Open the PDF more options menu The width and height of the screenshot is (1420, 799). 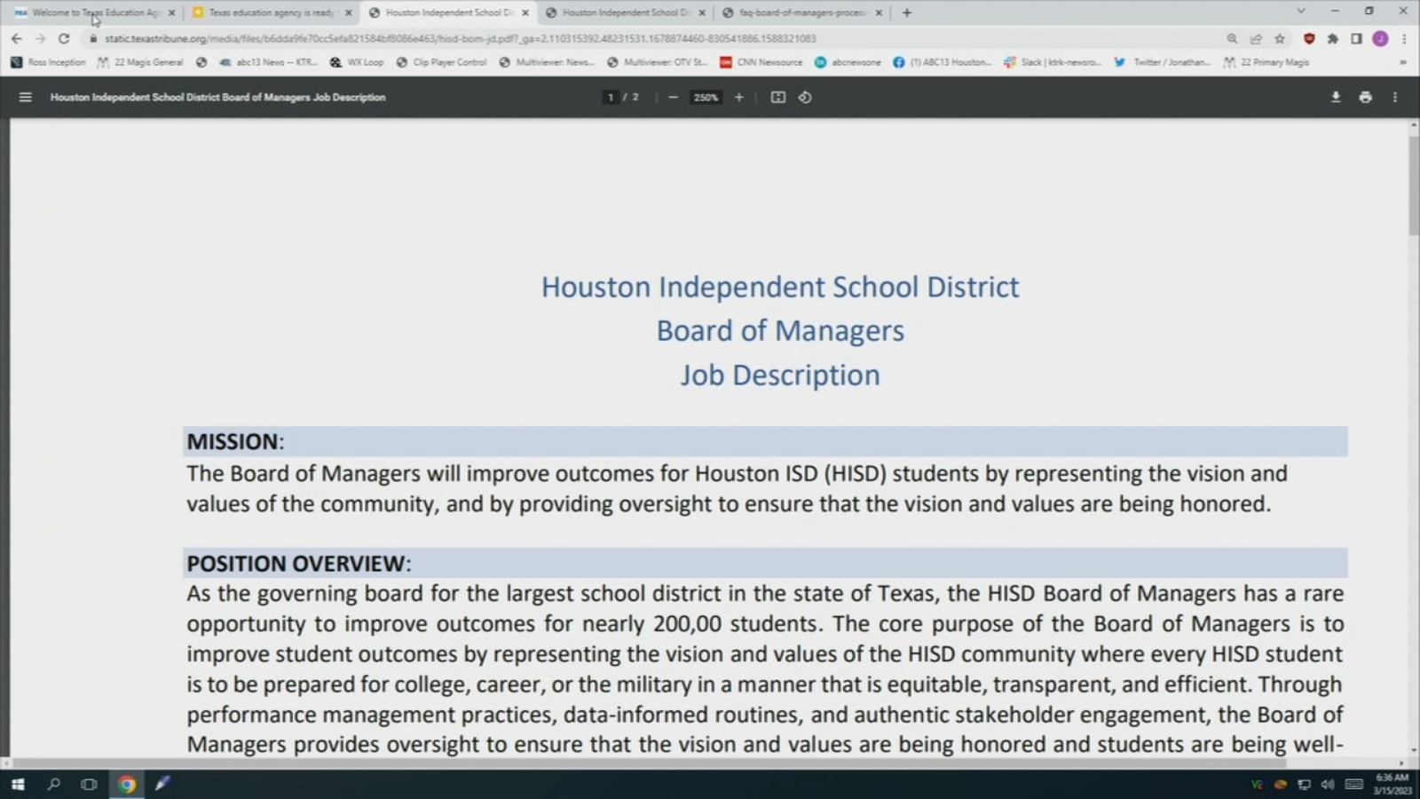[1394, 98]
